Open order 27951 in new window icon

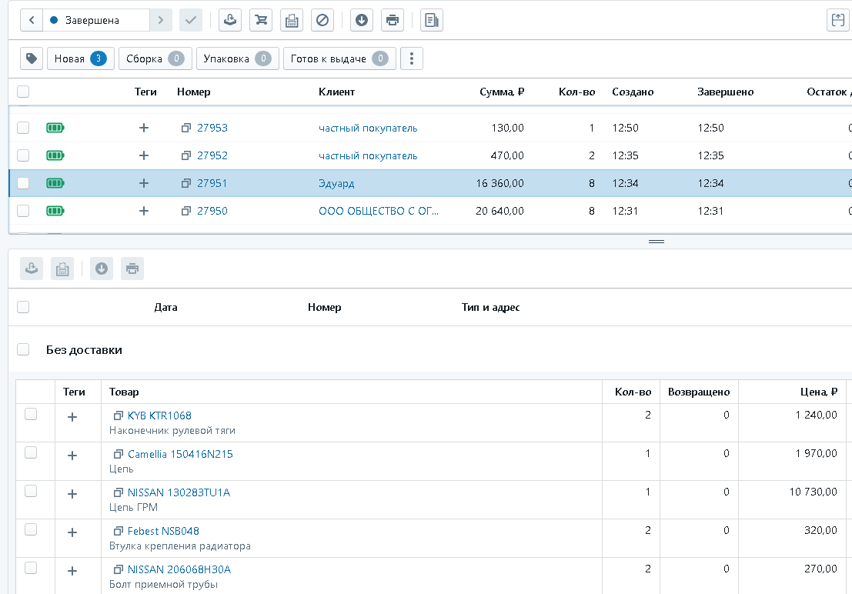click(x=185, y=184)
